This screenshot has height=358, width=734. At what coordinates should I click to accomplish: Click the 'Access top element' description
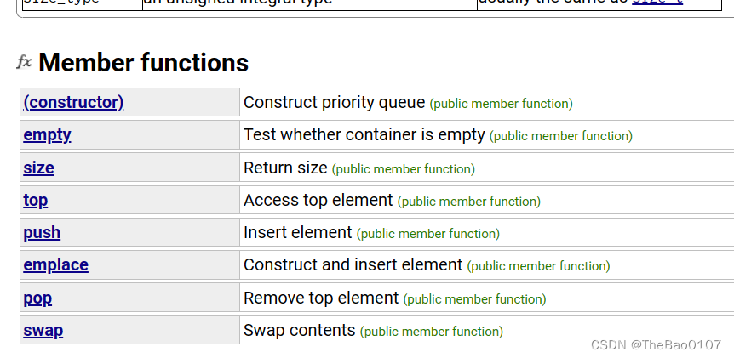click(318, 201)
